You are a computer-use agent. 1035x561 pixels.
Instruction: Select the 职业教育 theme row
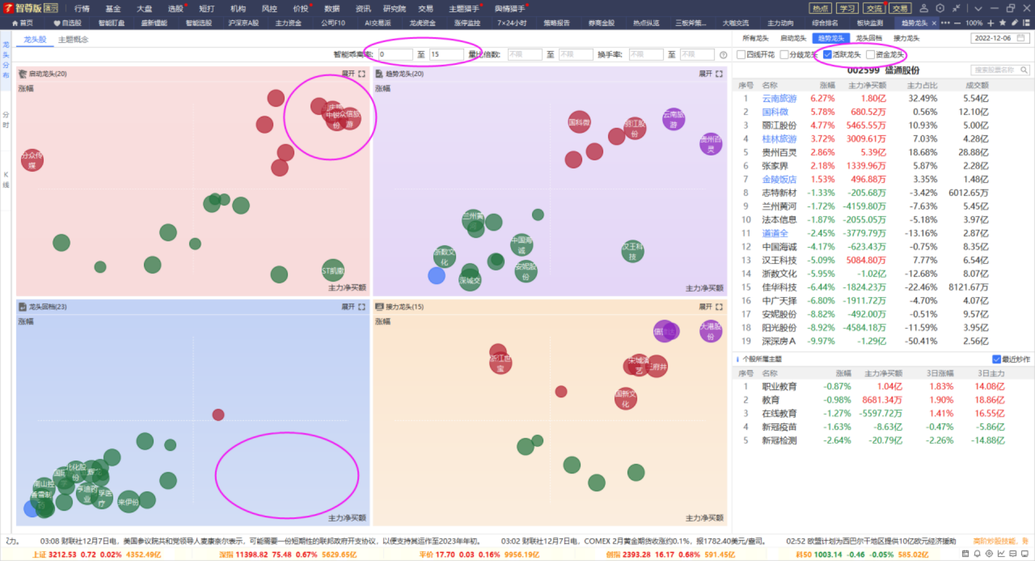(883, 387)
